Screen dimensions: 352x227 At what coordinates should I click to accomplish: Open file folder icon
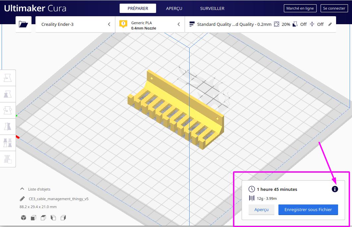23,24
